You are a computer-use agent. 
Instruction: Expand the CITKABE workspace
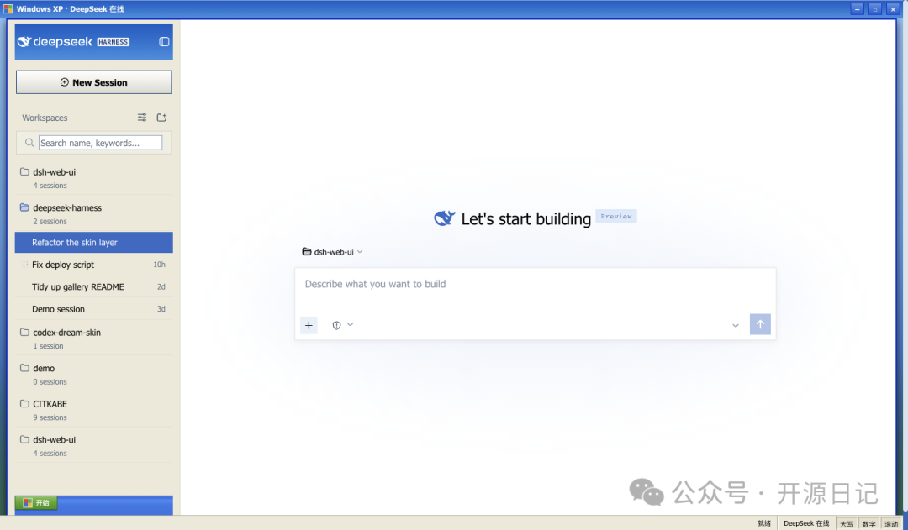(94, 410)
